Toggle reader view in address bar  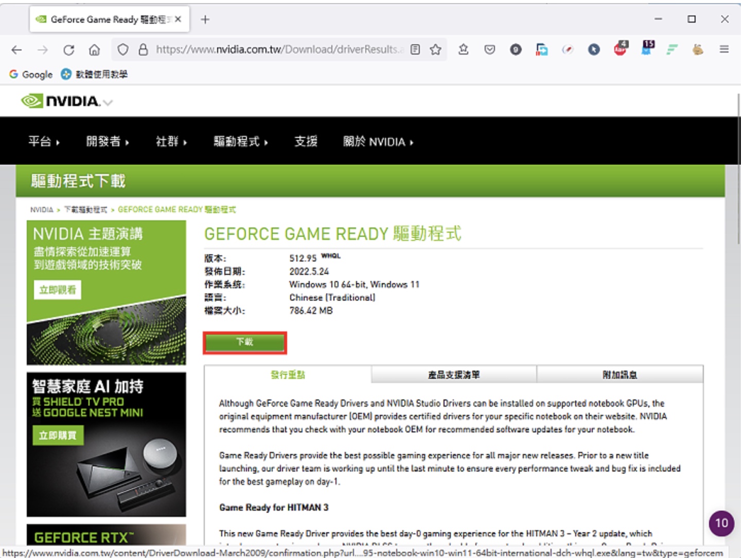pyautogui.click(x=415, y=49)
